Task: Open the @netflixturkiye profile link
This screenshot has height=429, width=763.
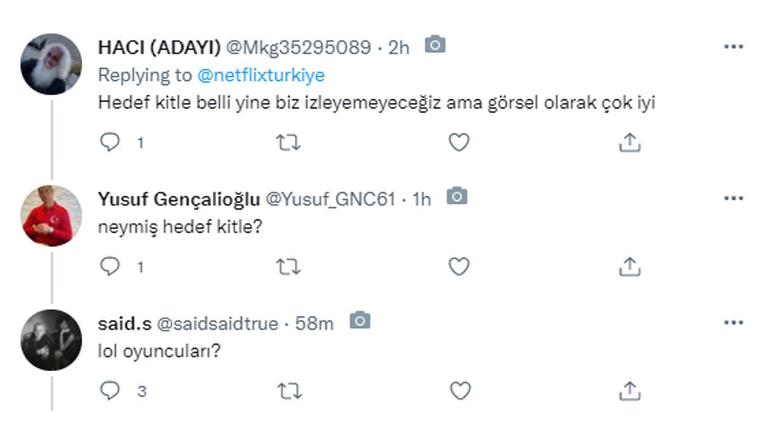Action: tap(261, 75)
